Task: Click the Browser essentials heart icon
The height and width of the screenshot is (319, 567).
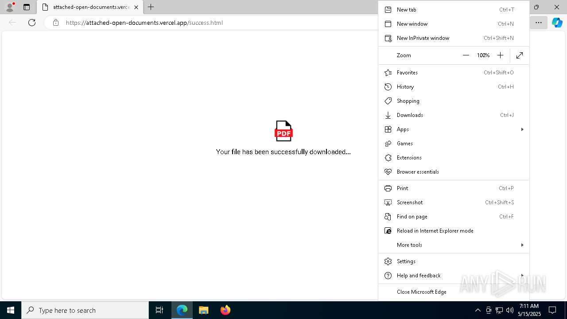Action: (388, 172)
